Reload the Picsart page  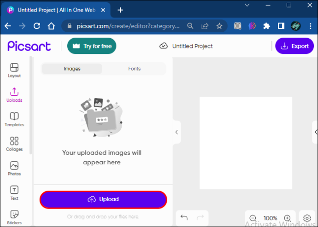(37, 26)
